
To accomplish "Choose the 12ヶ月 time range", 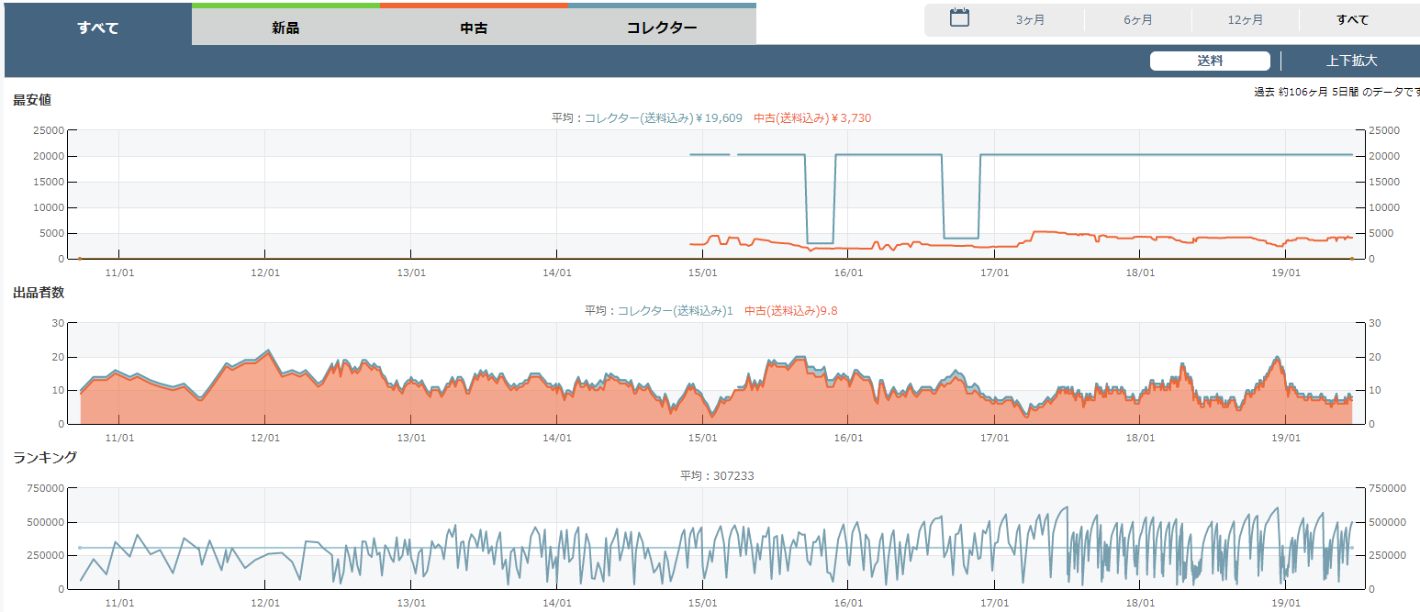I will (1245, 20).
